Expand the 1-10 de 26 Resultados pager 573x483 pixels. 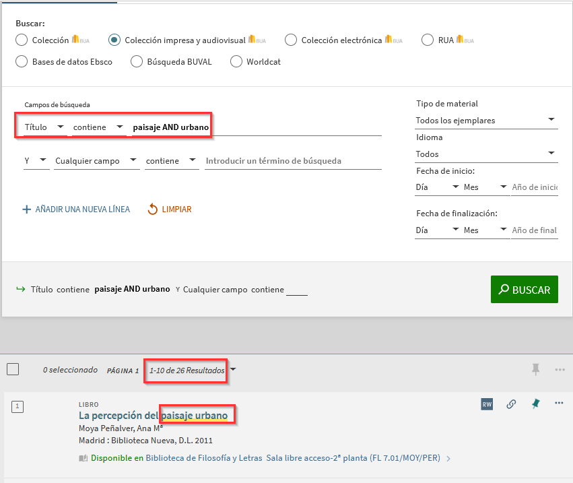233,370
